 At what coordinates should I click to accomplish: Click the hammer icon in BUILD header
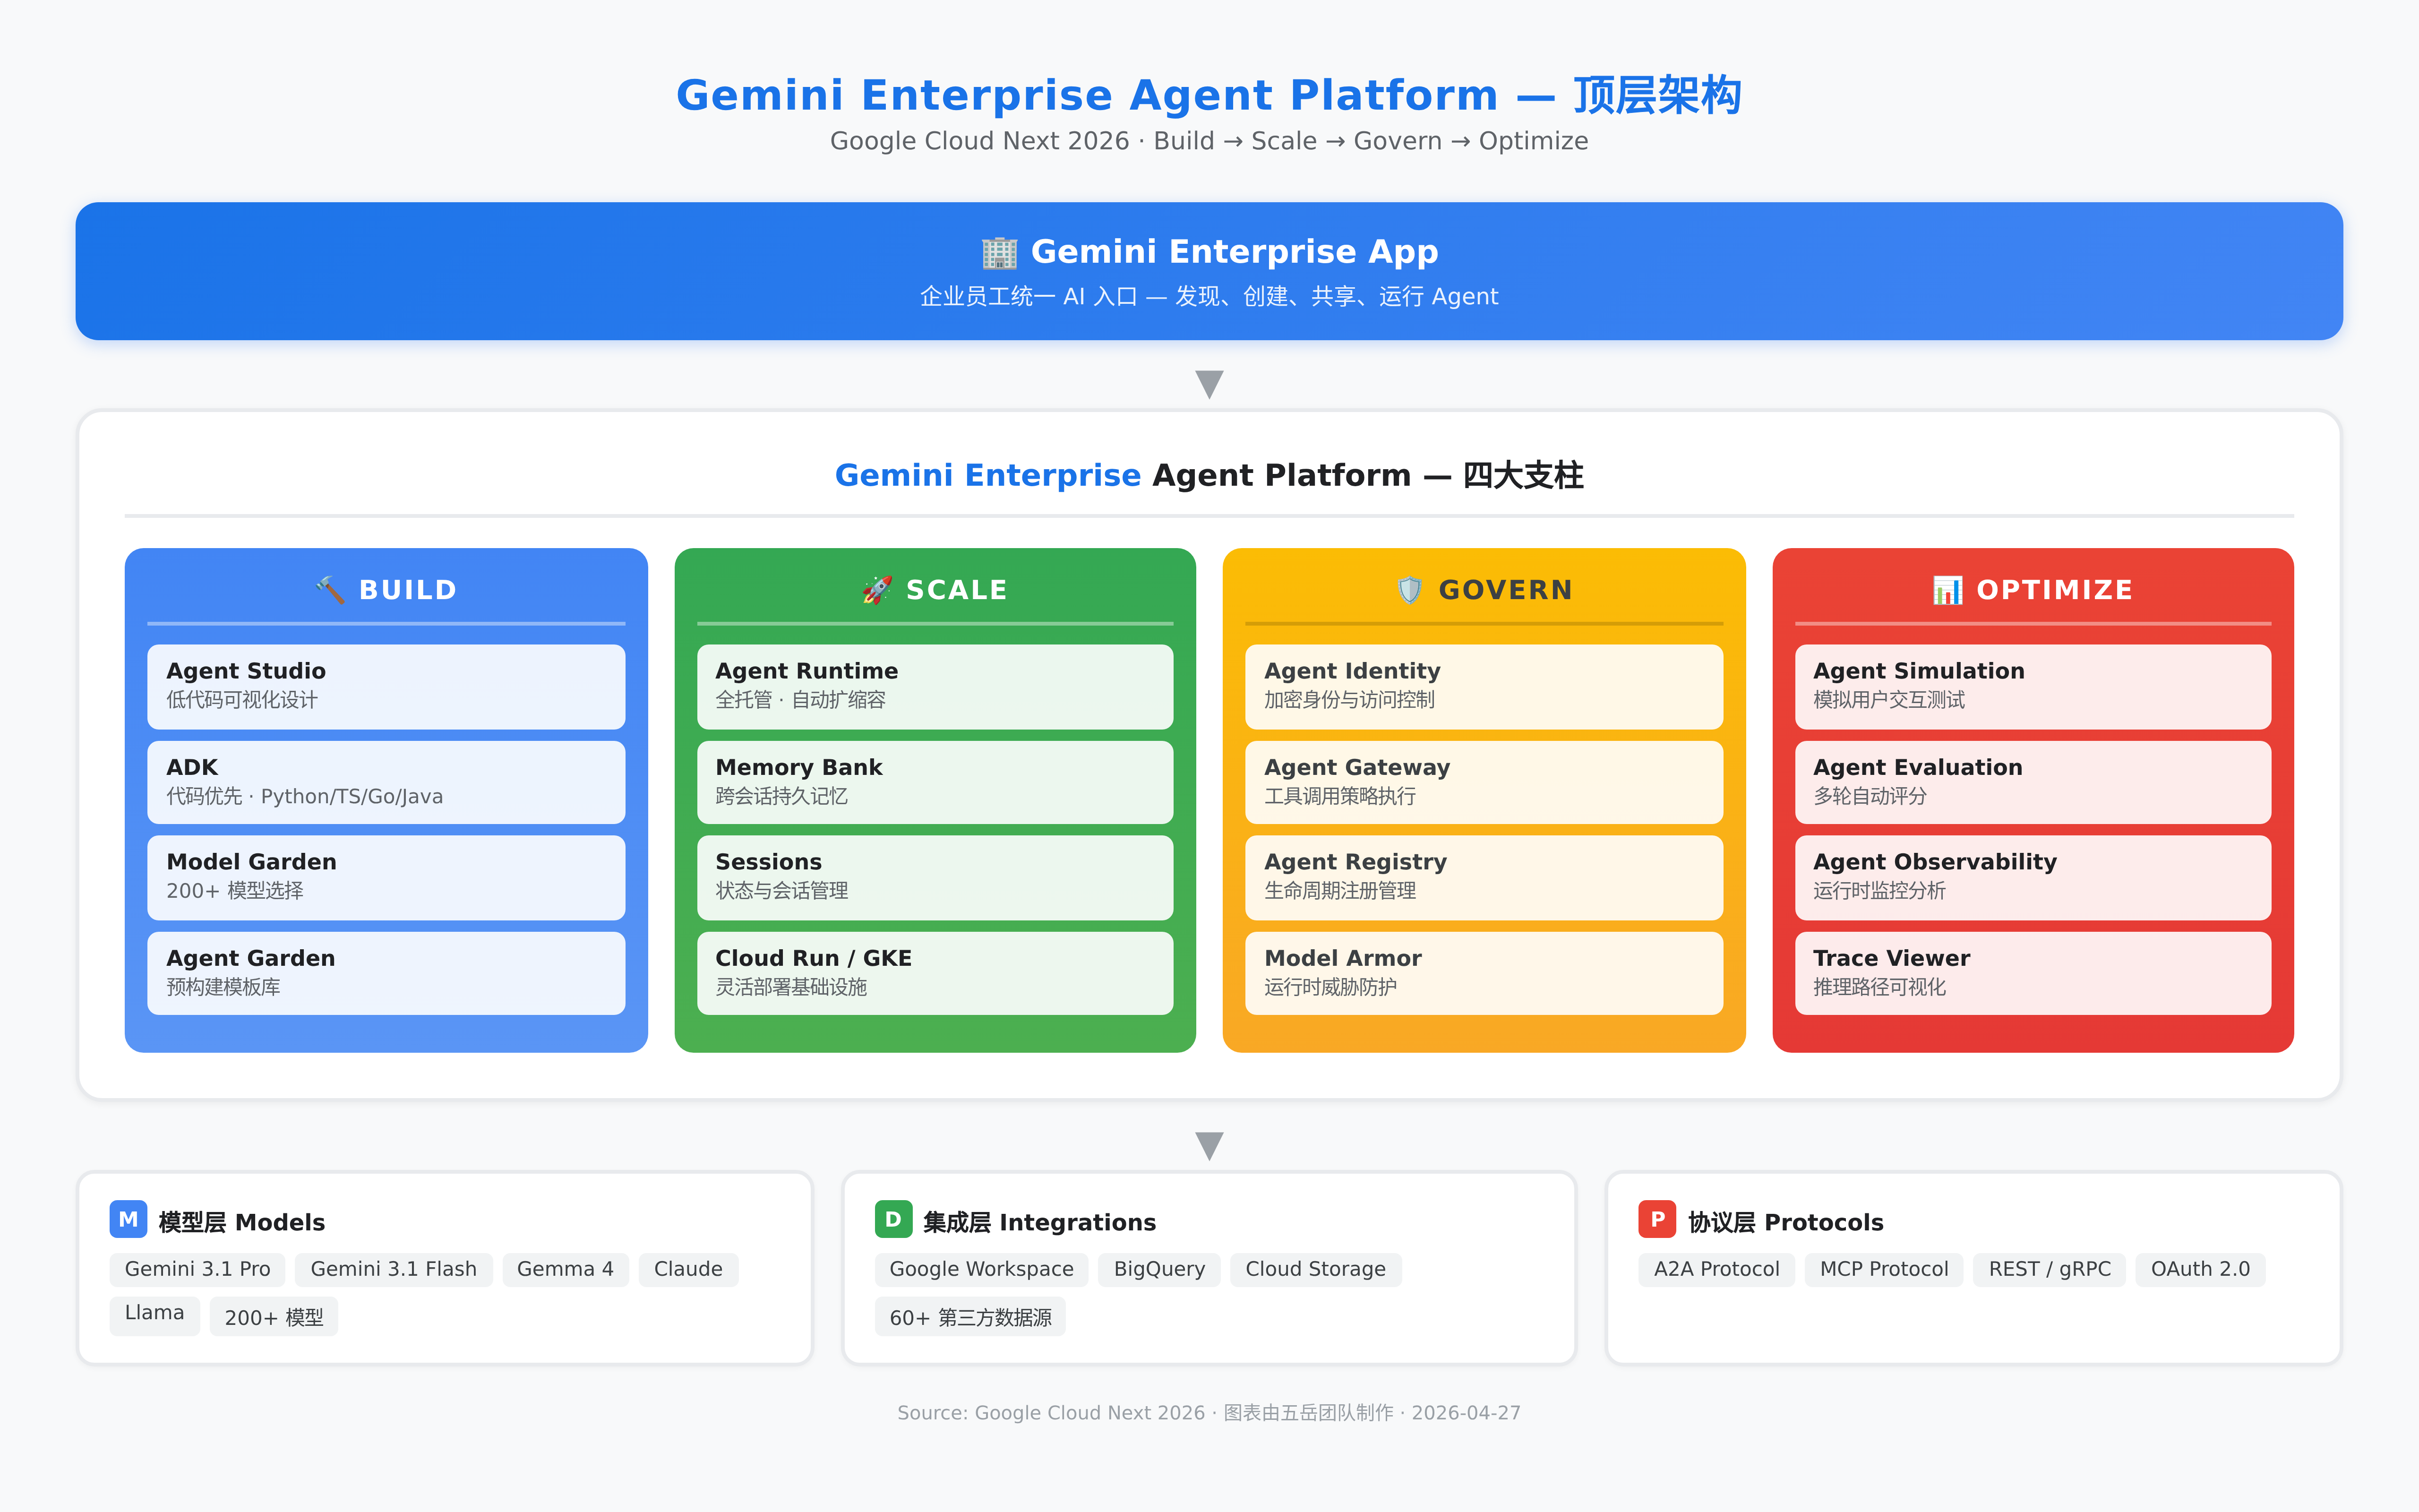coord(330,590)
